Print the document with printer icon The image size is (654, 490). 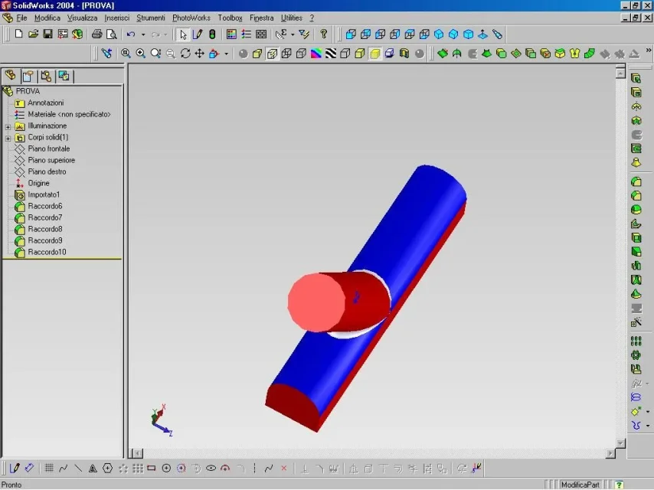[x=96, y=34]
